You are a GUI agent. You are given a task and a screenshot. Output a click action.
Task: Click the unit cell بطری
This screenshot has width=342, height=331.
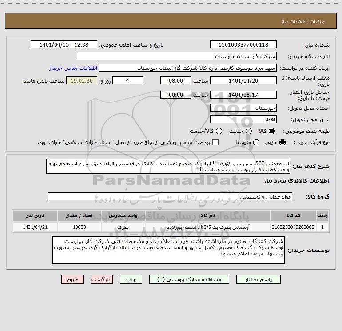[x=123, y=227]
